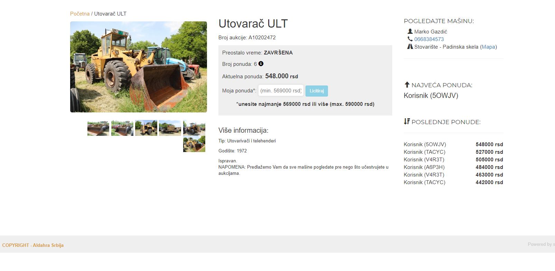Click the COPYRIGHT - Aldahra Srbija footer text
The image size is (555, 271).
[x=33, y=245]
